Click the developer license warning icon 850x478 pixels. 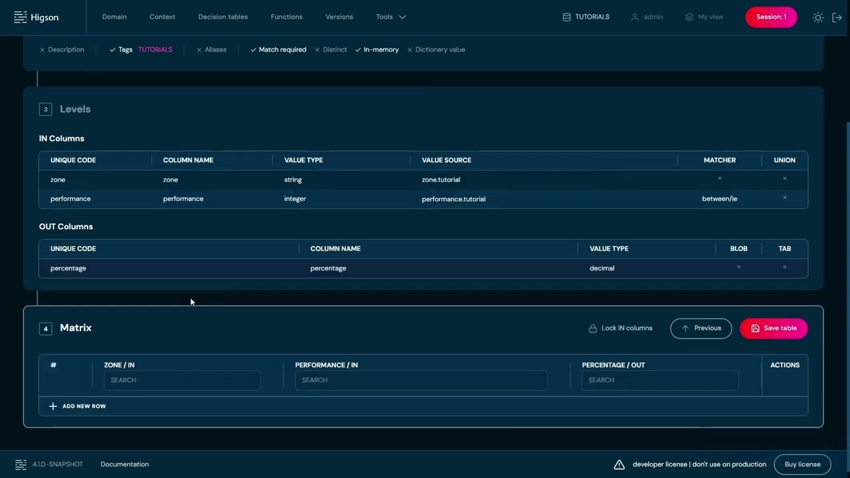[x=619, y=465]
